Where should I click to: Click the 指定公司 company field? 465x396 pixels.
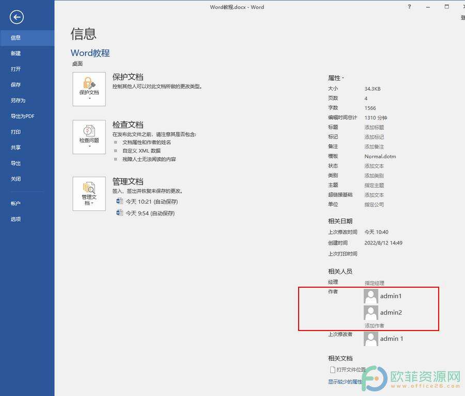[374, 205]
